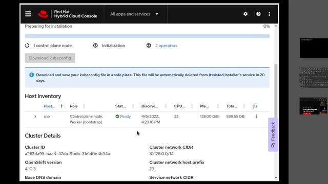Image resolution: width=328 pixels, height=184 pixels.
Task: Open the help question mark menu
Action: (x=258, y=14)
